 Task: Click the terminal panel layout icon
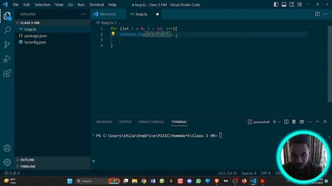tap(302, 122)
